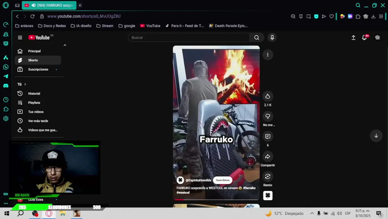Open WhatsApp in Opera sidebar
This screenshot has width=388, height=219.
click(6, 67)
